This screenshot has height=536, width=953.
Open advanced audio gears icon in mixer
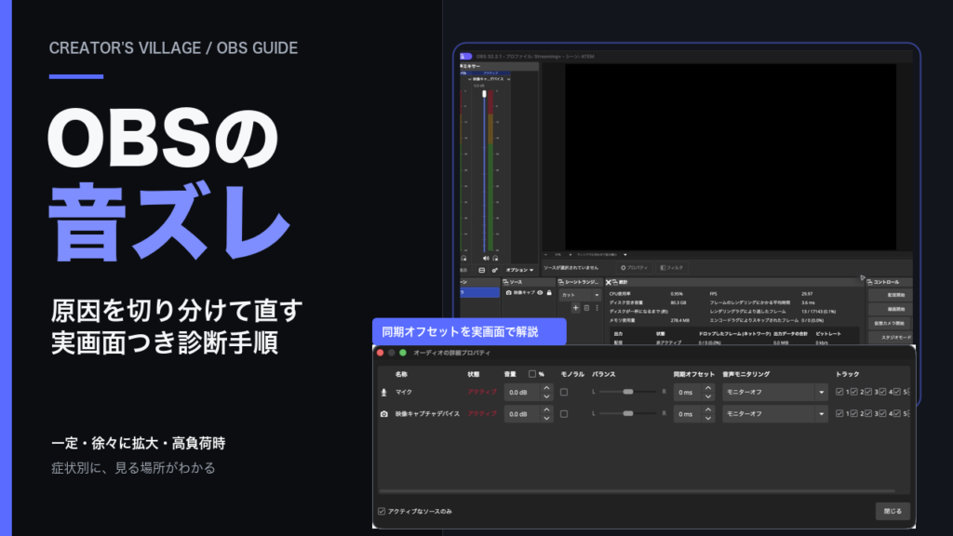point(494,270)
